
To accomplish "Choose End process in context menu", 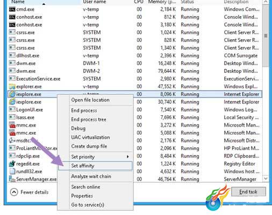I will (84, 110).
